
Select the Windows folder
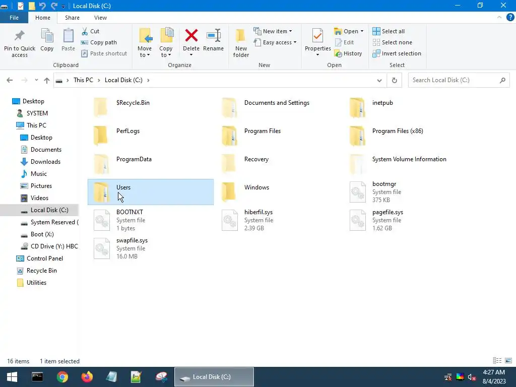pos(256,187)
